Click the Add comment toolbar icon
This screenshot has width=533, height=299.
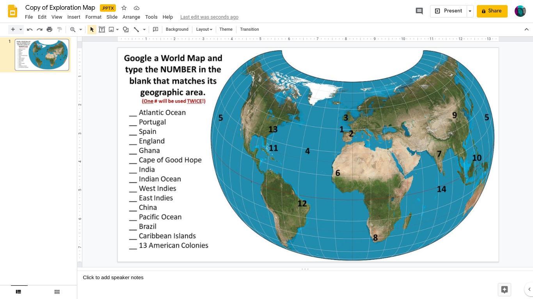(x=155, y=30)
